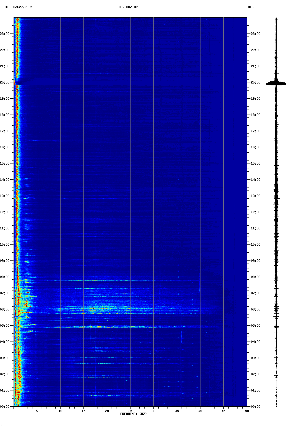Click the 03:00 label on left time axis

(5, 358)
